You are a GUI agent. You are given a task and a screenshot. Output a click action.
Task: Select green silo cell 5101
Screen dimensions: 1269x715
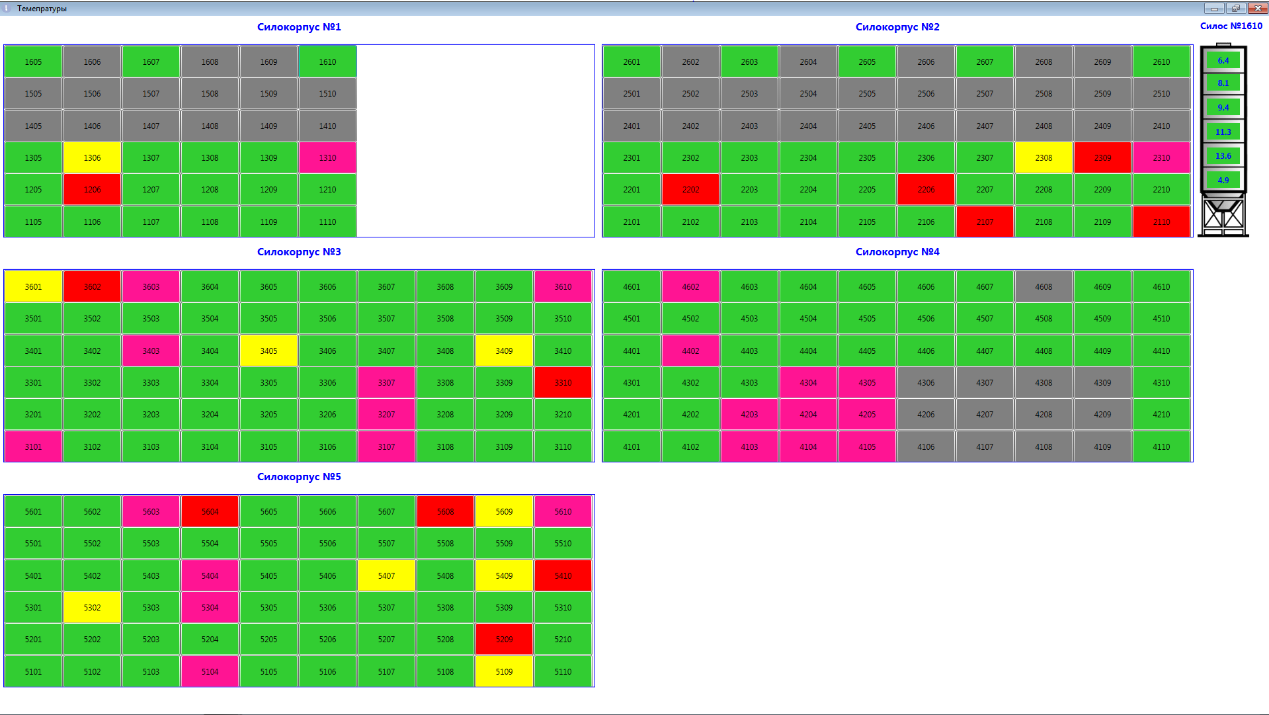click(x=33, y=671)
